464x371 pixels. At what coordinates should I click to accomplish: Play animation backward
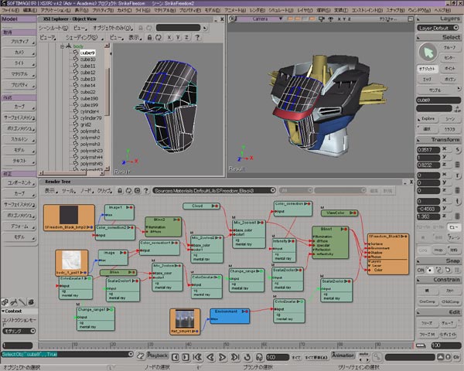click(210, 357)
